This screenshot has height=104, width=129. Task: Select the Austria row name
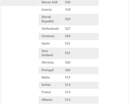47,10
